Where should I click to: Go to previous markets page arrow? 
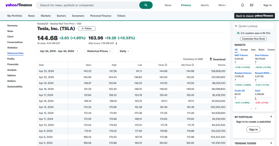251,108
